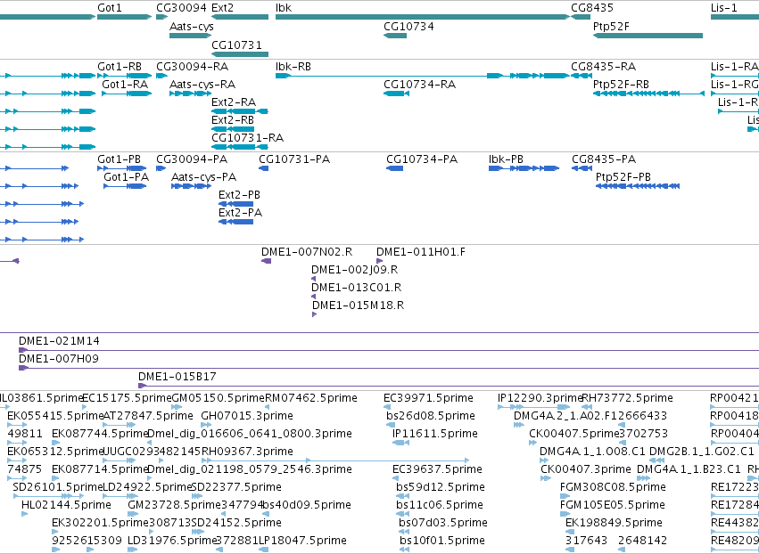Select the Aats-cys gene bar
Viewport: 759px width, 554px height.
191,36
